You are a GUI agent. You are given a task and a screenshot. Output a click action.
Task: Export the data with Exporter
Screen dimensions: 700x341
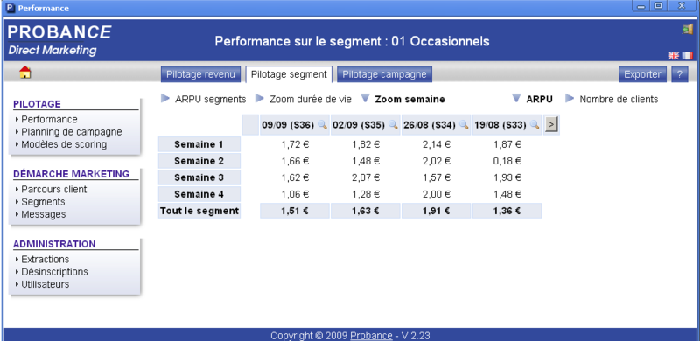point(642,74)
